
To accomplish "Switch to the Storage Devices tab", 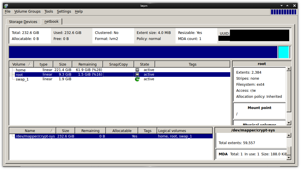I will (23, 22).
